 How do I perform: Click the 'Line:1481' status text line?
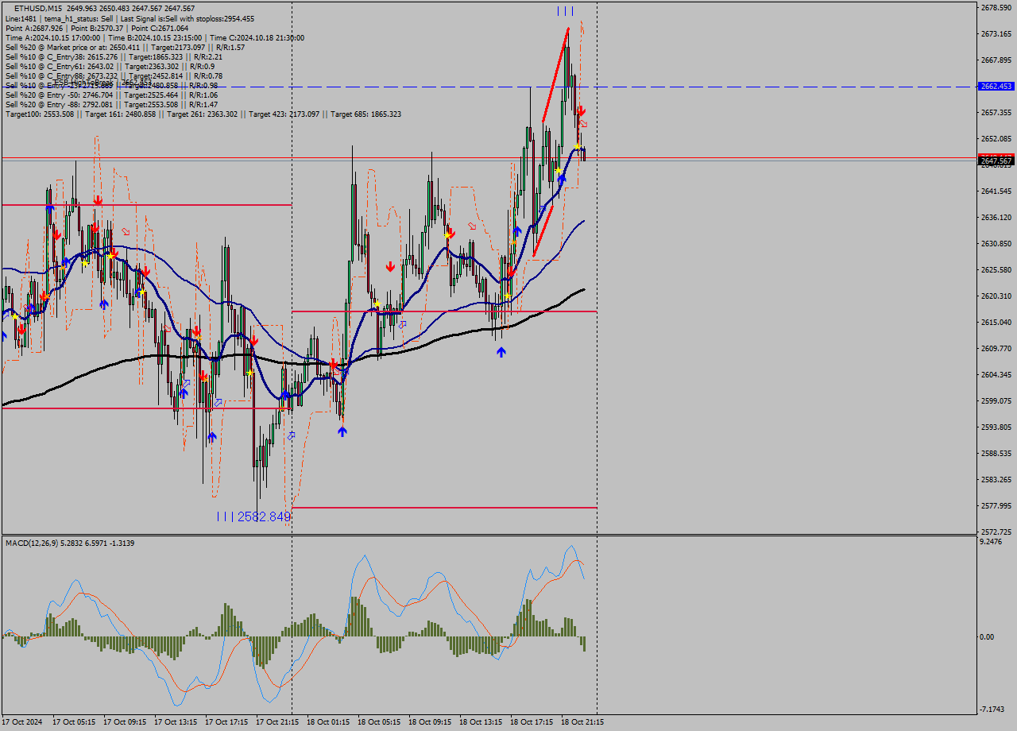(130, 18)
